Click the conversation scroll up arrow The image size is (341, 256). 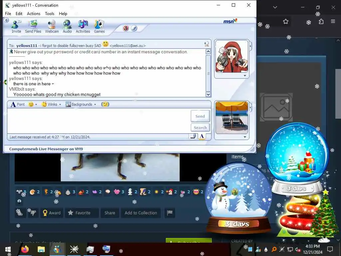(208, 52)
